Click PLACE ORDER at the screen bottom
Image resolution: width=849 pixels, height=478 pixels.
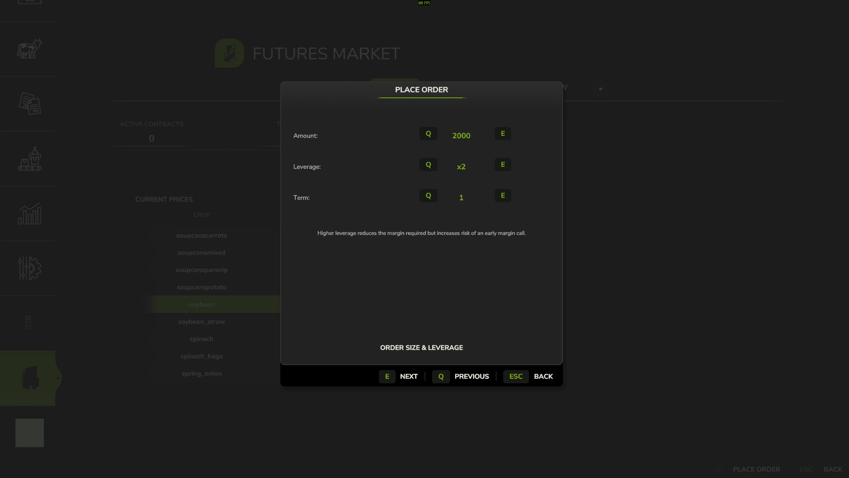click(x=756, y=469)
